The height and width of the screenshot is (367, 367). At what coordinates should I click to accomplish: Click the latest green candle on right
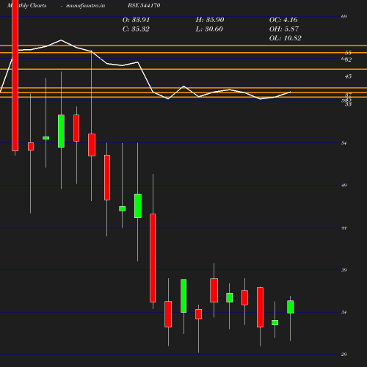click(x=291, y=307)
